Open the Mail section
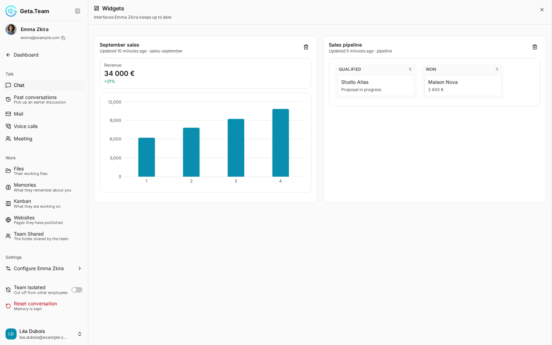This screenshot has height=345, width=552. (44, 114)
